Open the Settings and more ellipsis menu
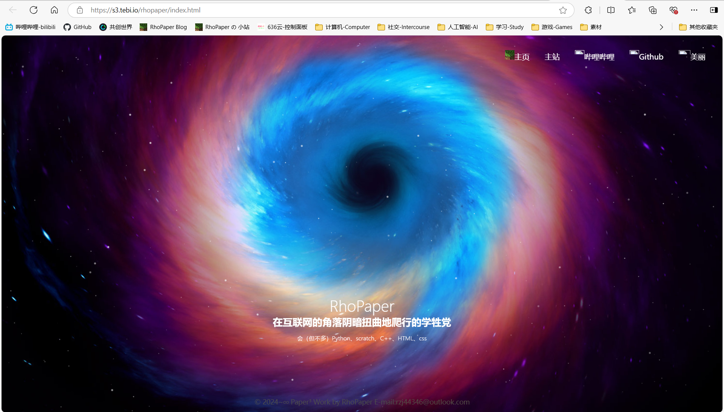 pos(694,10)
